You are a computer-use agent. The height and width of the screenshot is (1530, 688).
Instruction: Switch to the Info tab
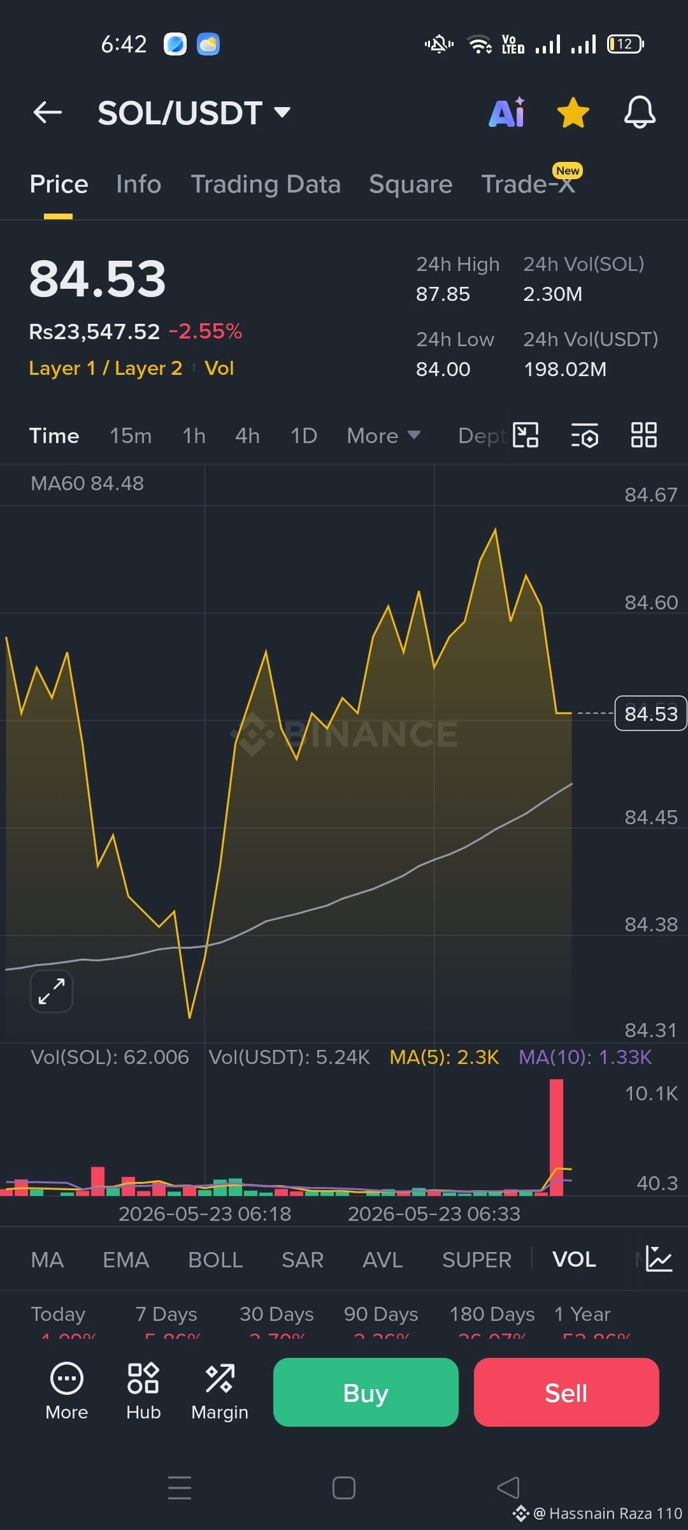(138, 184)
